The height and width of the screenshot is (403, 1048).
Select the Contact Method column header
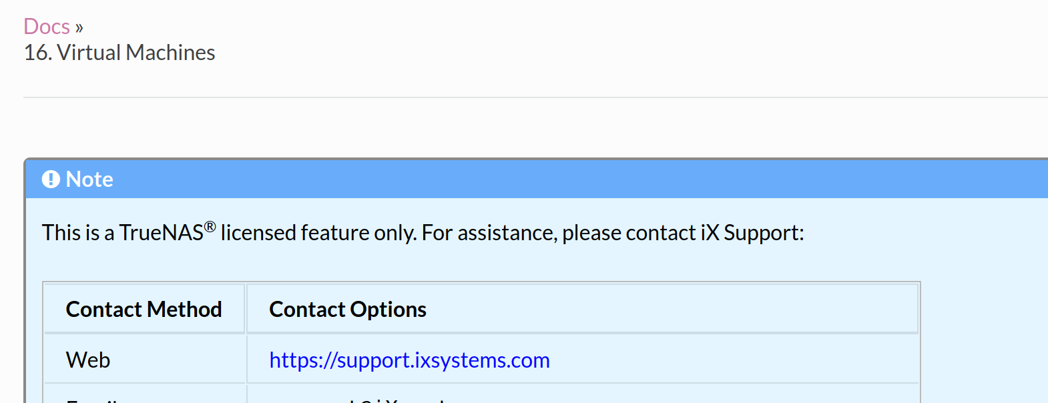[144, 309]
